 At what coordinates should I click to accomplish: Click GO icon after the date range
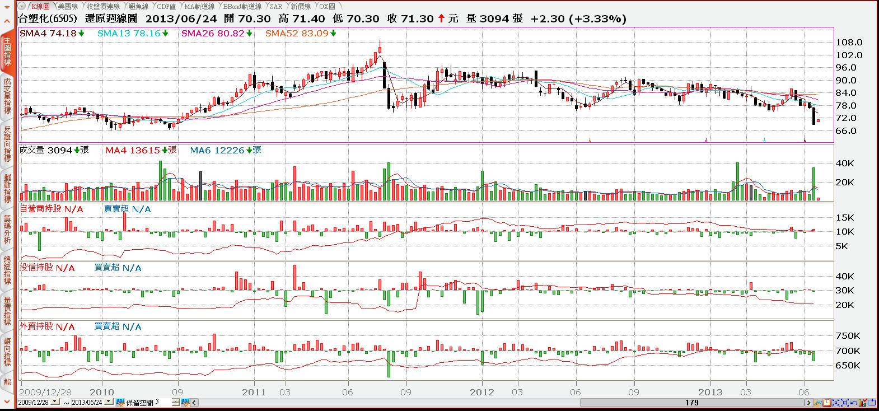point(120,402)
